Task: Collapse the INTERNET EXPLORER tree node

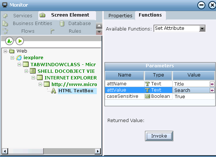Action: click(33, 78)
